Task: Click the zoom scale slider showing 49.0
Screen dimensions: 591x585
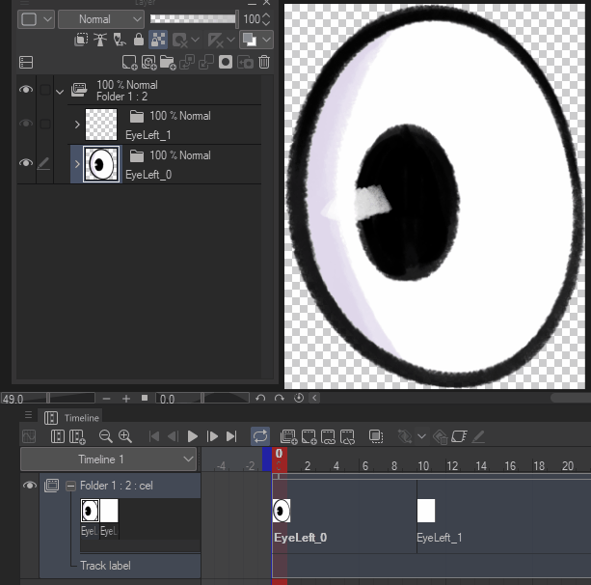Action: 48,398
